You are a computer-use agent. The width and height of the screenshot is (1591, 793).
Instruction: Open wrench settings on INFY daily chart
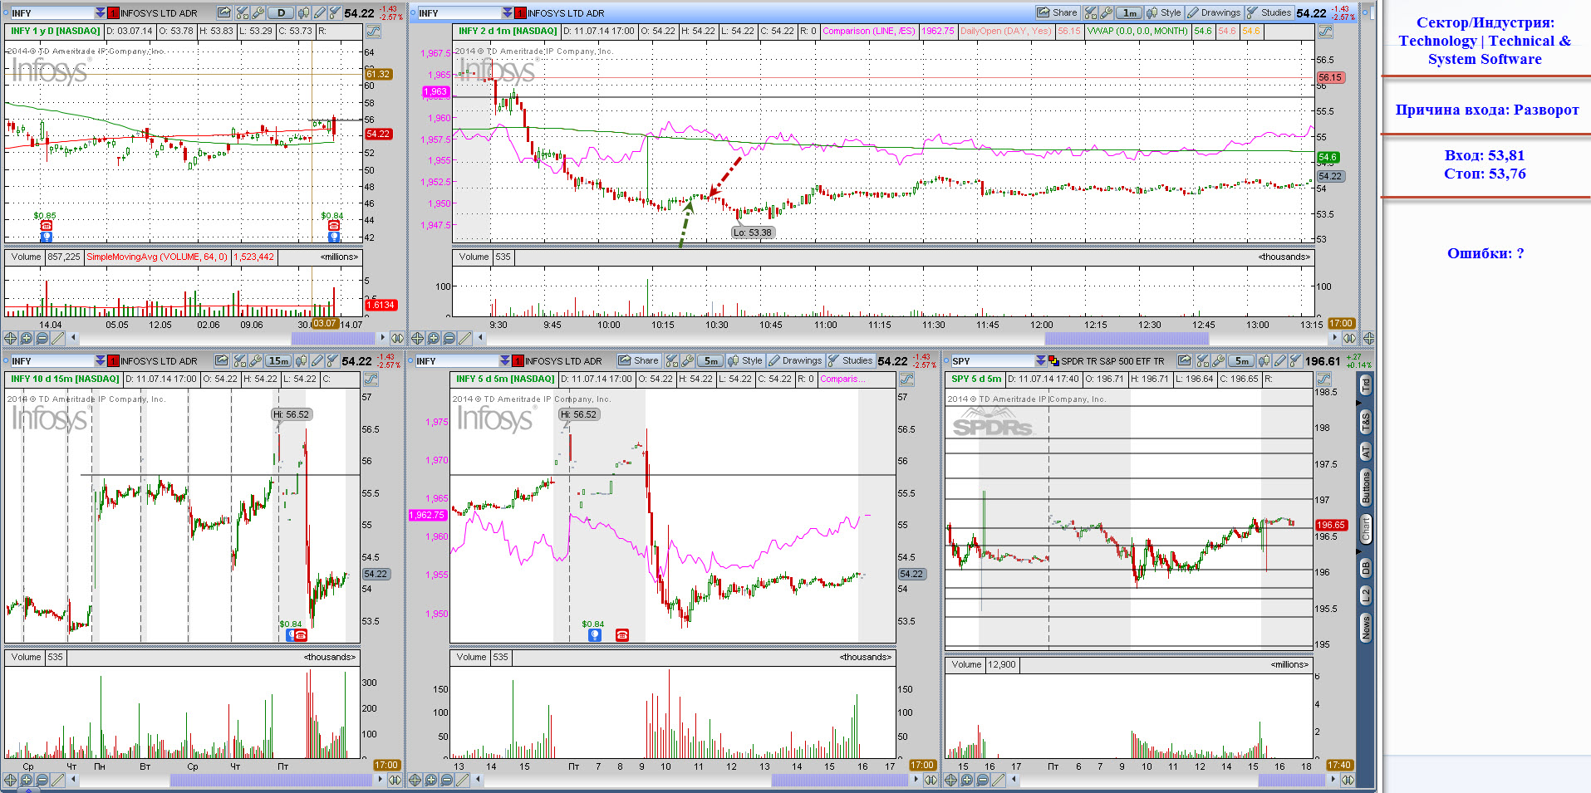pos(258,12)
